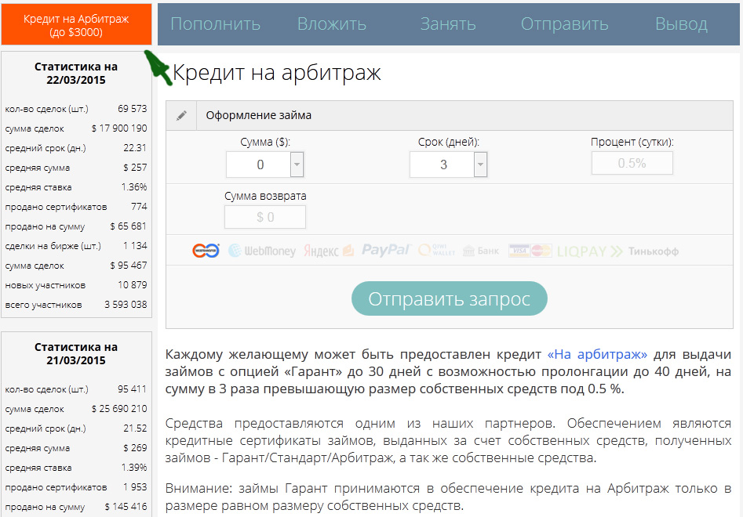The height and width of the screenshot is (517, 743).
Task: Follow the «На арбитраж» link
Action: 597,354
